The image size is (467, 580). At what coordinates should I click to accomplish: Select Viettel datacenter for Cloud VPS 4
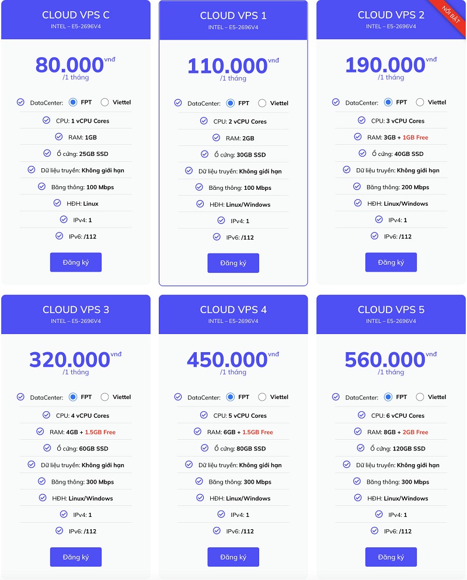pyautogui.click(x=262, y=397)
